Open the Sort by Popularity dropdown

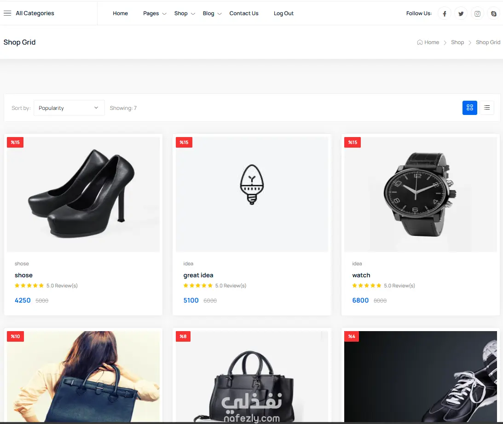point(69,108)
